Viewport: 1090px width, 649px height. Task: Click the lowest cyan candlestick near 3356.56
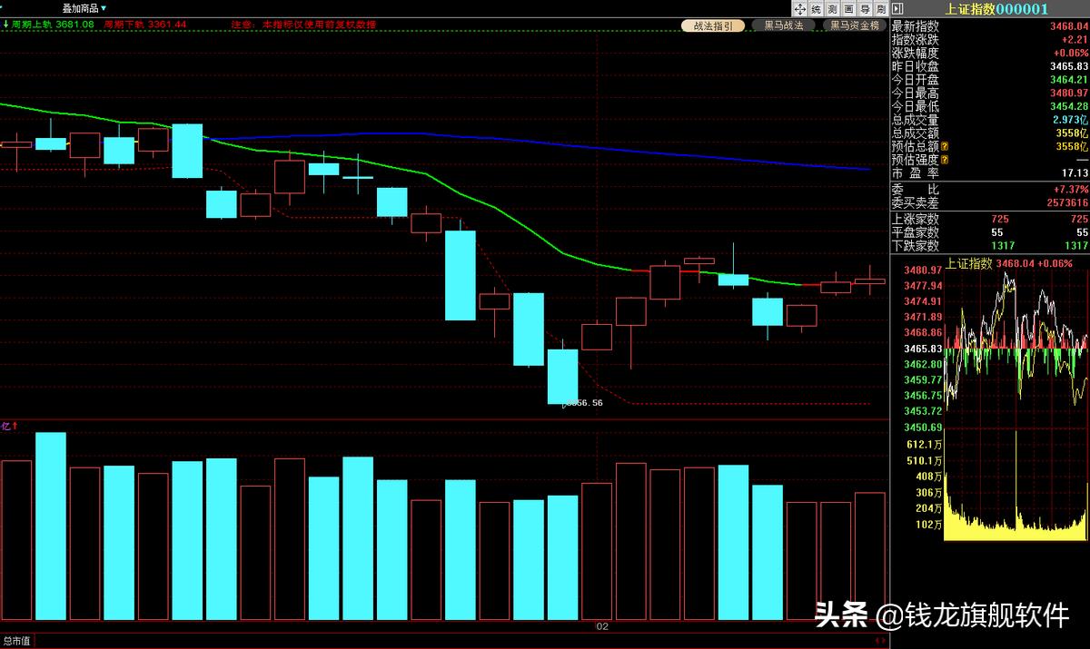coord(562,376)
